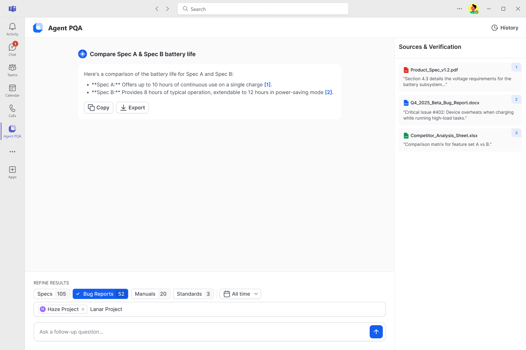This screenshot has width=526, height=350.
Task: Open more apps ellipsis in sidebar
Action: point(12,152)
